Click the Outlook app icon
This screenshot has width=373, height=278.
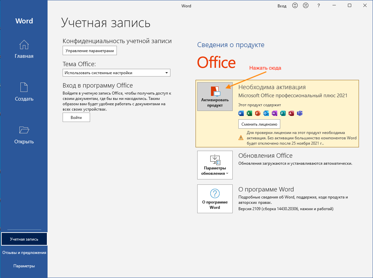coord(266,113)
